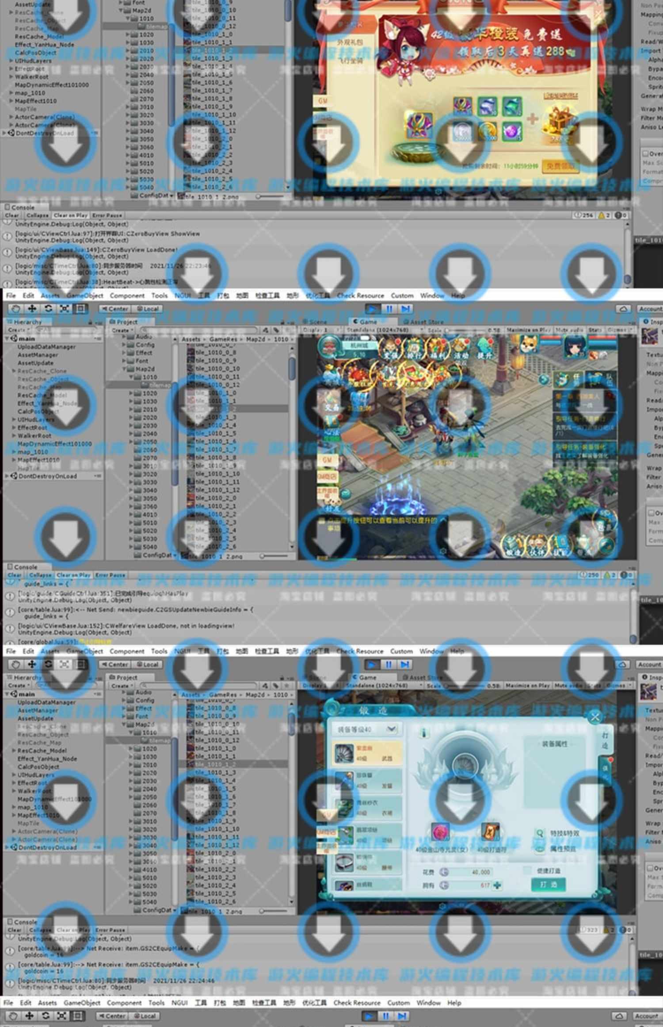663x1027 pixels.
Task: Open the Asset Store tab beside the town-map Game tab
Action: [x=423, y=322]
